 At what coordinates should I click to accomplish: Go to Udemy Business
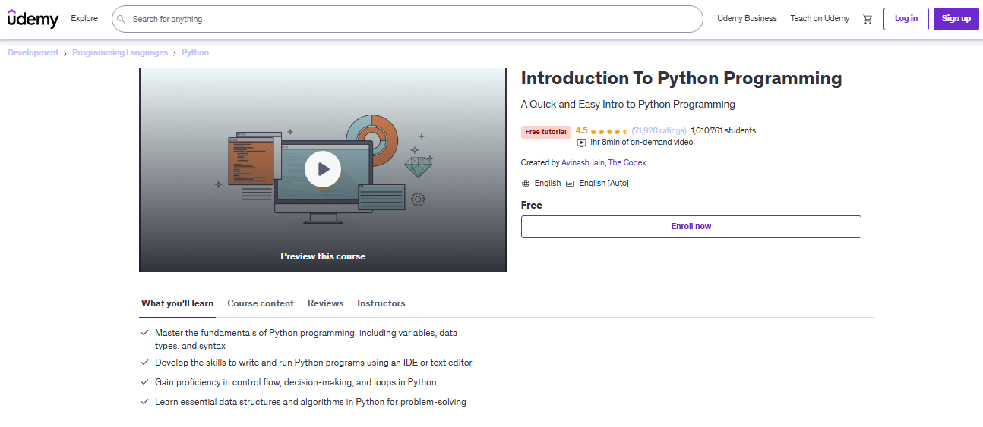pyautogui.click(x=747, y=19)
